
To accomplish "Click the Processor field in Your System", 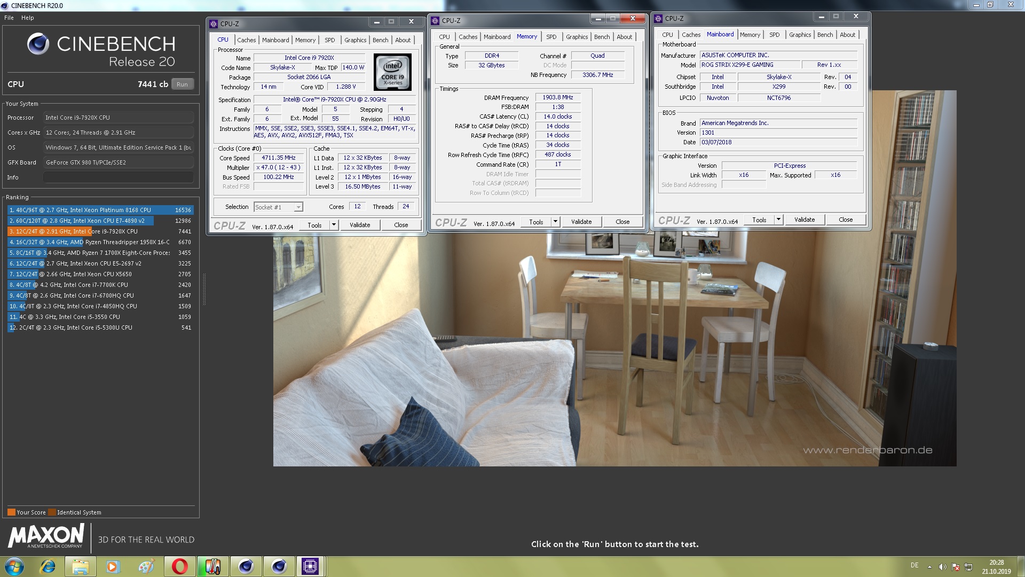I will 119,118.
